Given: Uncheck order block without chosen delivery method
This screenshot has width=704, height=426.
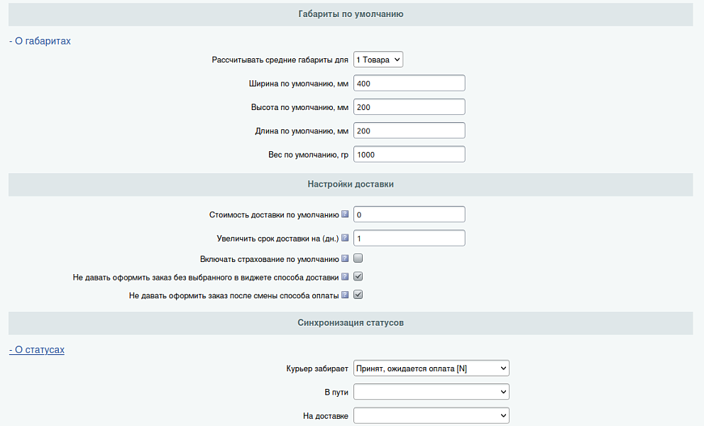Looking at the screenshot, I should (x=358, y=277).
